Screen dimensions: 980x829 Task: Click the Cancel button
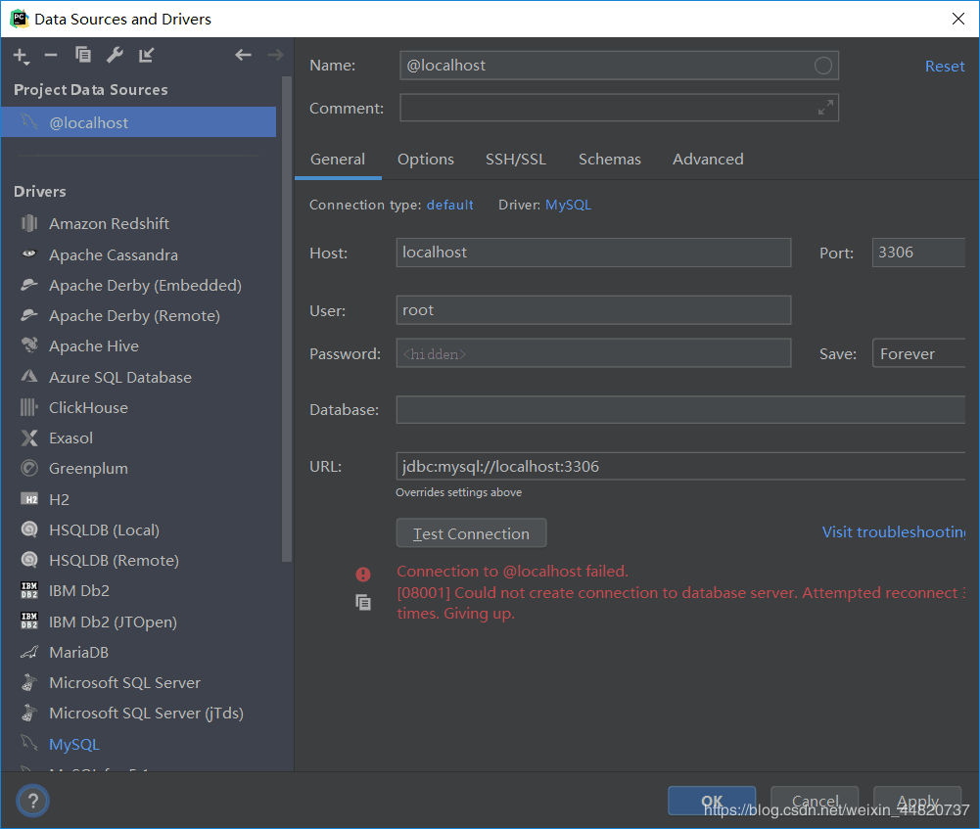815,801
